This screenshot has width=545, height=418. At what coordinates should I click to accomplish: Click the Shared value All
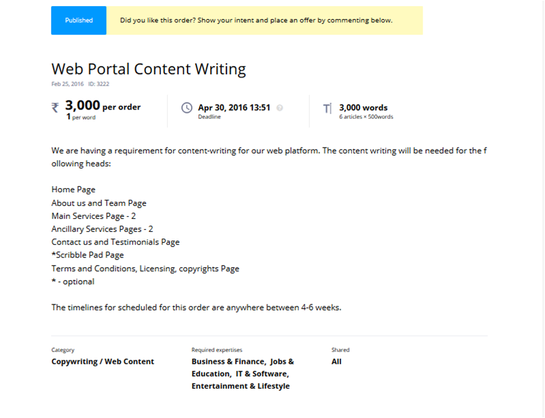click(x=336, y=362)
